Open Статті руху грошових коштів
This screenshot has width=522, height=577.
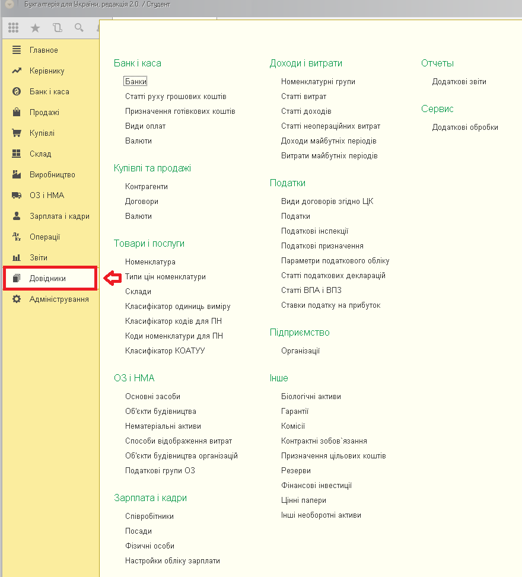pos(176,97)
